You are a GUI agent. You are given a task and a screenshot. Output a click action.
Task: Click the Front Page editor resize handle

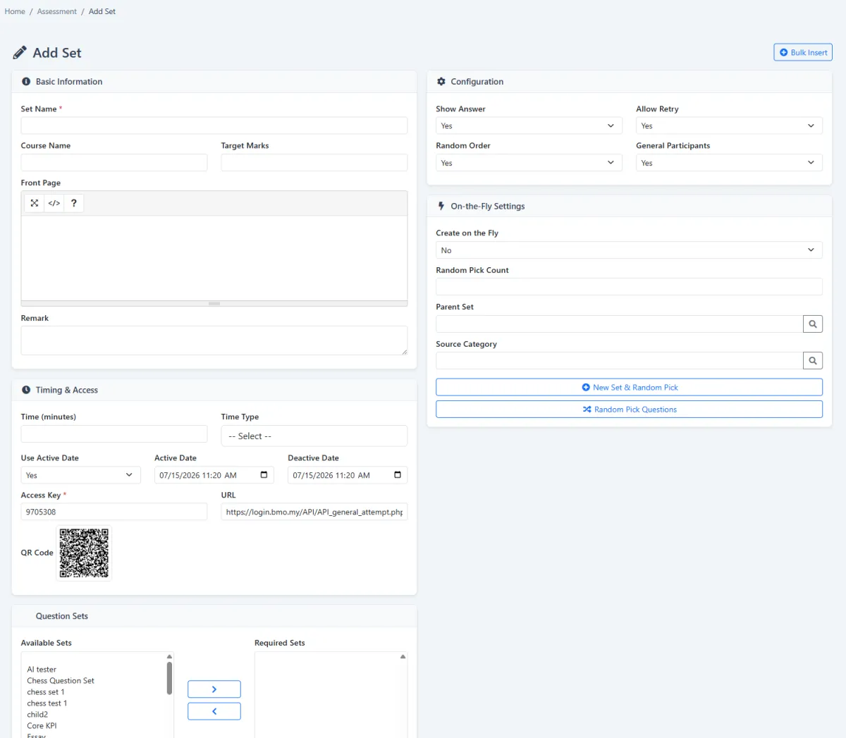pos(214,304)
